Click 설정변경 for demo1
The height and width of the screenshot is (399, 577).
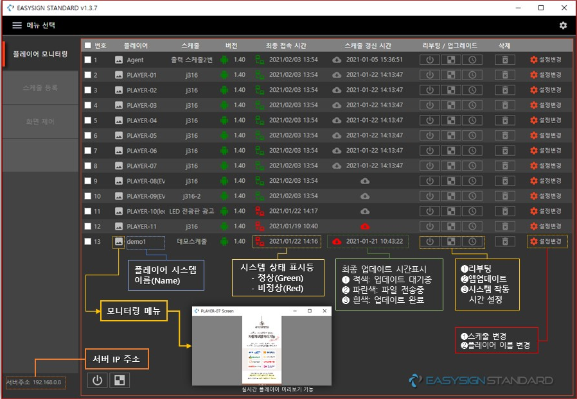click(x=546, y=241)
